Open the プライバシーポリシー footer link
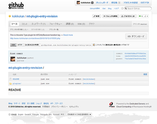 pyautogui.click(x=59, y=107)
